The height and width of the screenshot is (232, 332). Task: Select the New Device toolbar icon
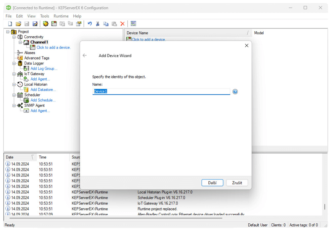[x=53, y=24]
